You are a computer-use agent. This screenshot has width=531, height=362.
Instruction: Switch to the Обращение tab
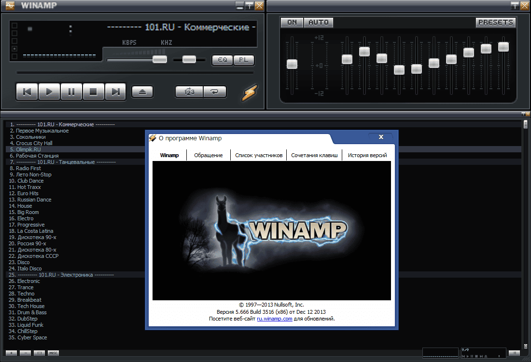point(208,155)
